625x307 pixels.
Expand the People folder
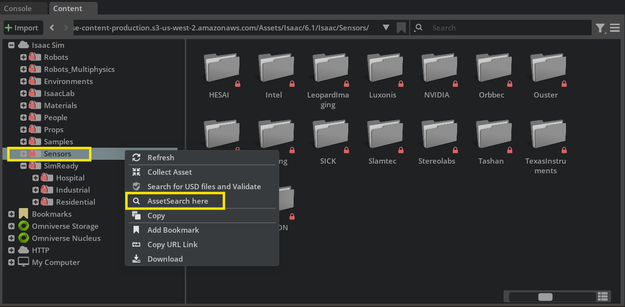coord(23,117)
